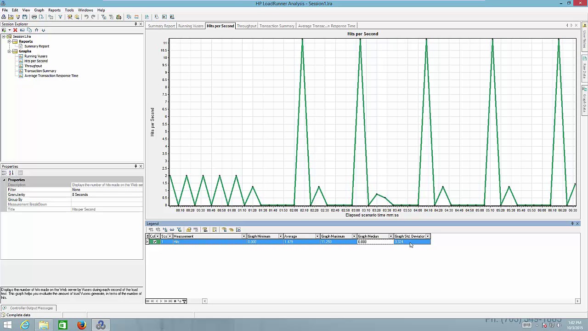Collapse the Properties category expander
The width and height of the screenshot is (588, 331).
4,180
